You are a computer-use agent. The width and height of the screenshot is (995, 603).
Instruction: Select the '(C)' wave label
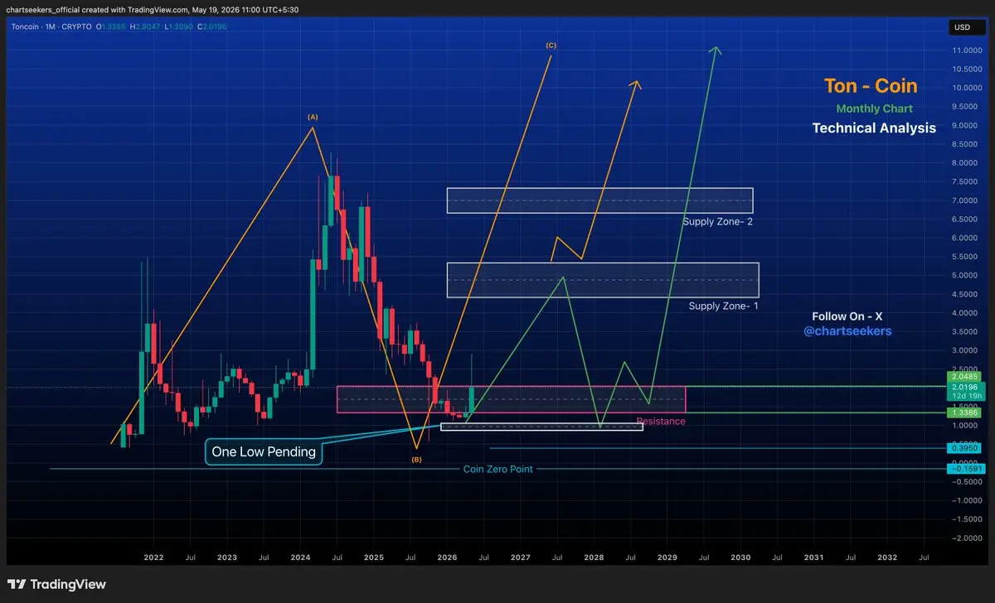(x=551, y=46)
